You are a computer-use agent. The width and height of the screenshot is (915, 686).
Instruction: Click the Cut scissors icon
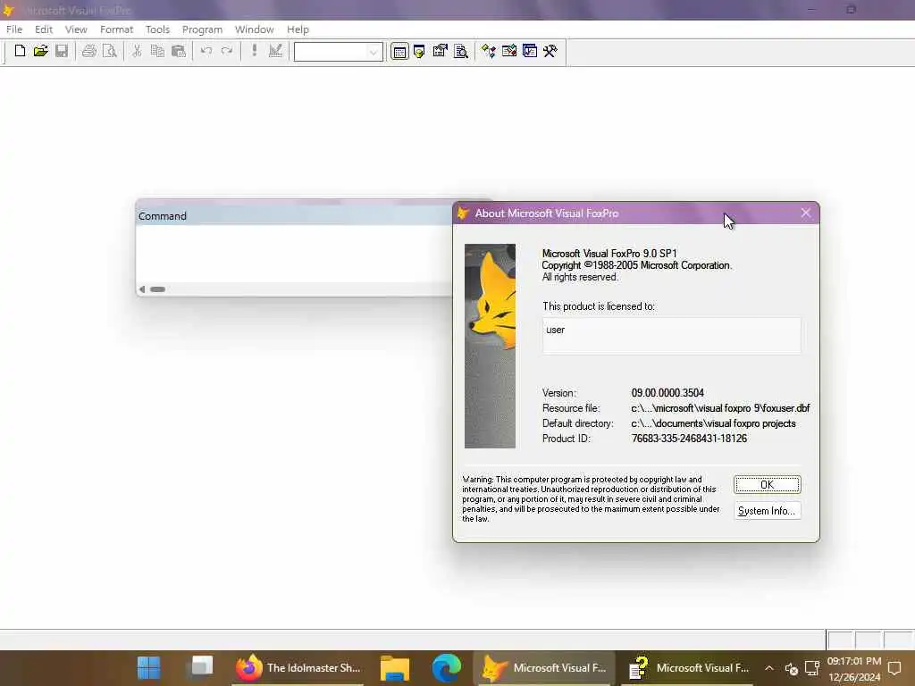(137, 51)
